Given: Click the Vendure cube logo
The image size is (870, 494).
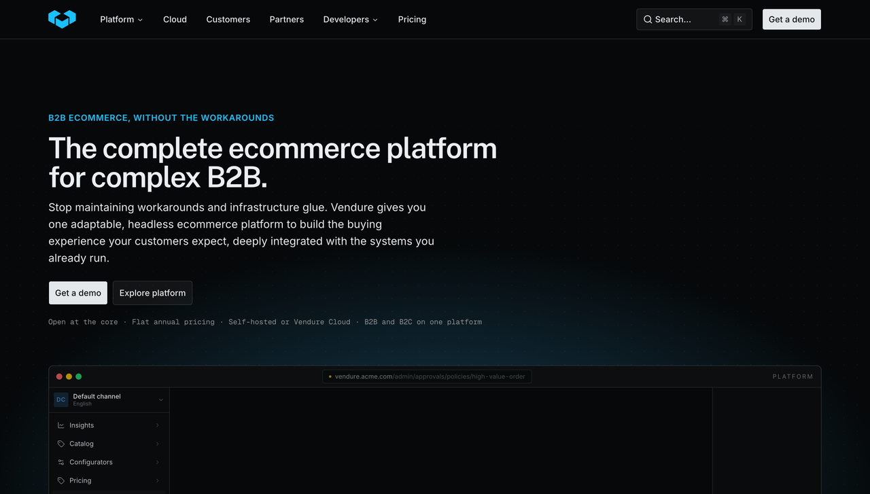Looking at the screenshot, I should click(62, 19).
